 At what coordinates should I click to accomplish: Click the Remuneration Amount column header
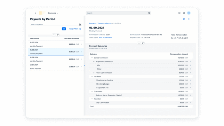(179, 54)
